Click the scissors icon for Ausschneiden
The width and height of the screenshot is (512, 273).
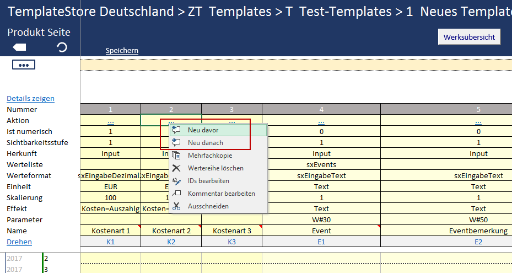tap(176, 206)
